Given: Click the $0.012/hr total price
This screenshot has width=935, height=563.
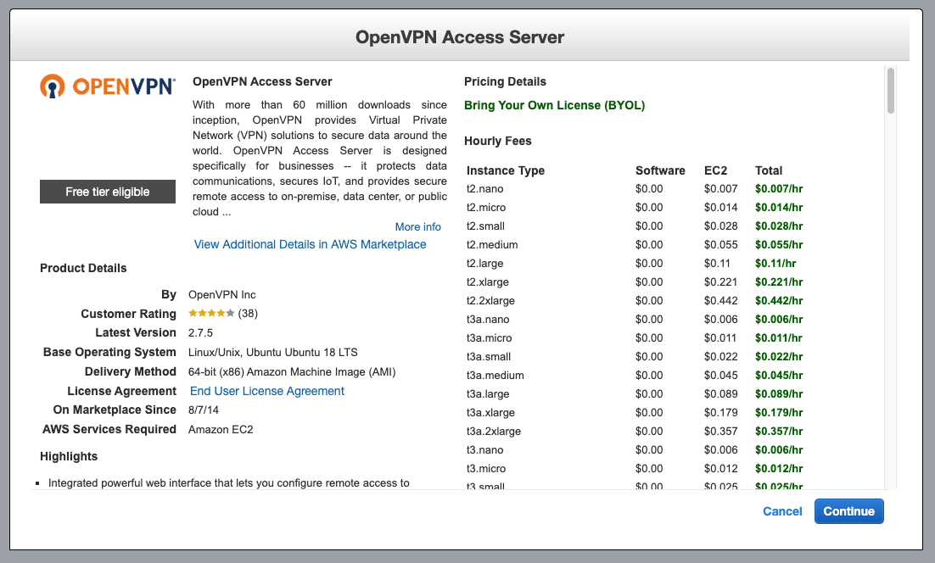Looking at the screenshot, I should tap(779, 469).
